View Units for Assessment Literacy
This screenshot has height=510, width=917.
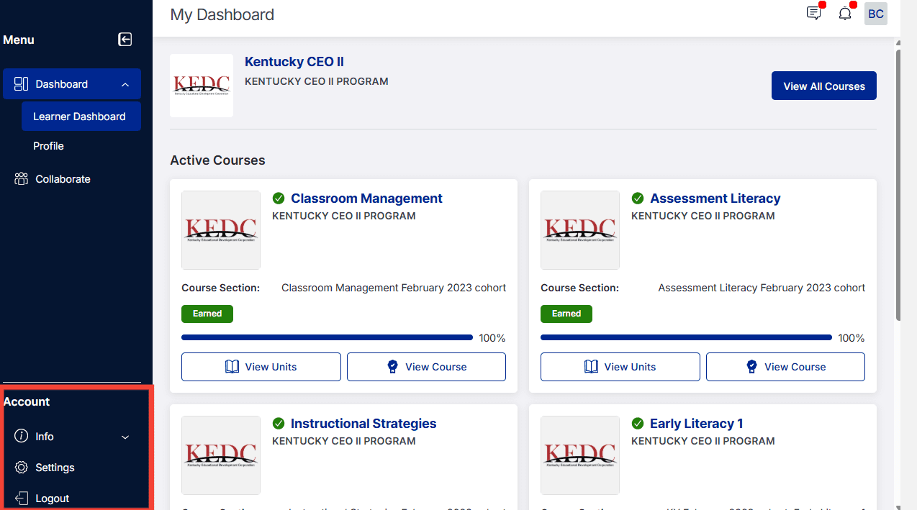coord(620,367)
